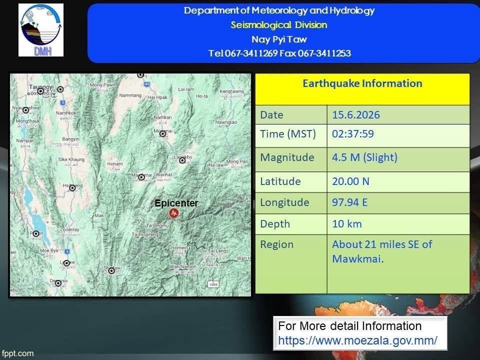Click 'For More detail Information' text

pos(349,326)
